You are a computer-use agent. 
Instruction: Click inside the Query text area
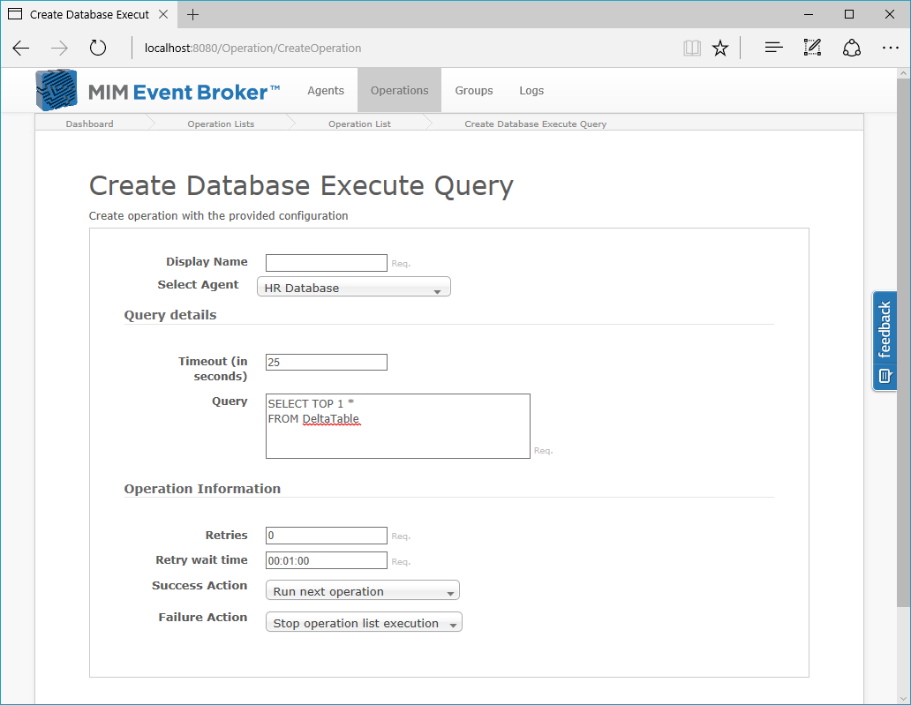coord(398,425)
